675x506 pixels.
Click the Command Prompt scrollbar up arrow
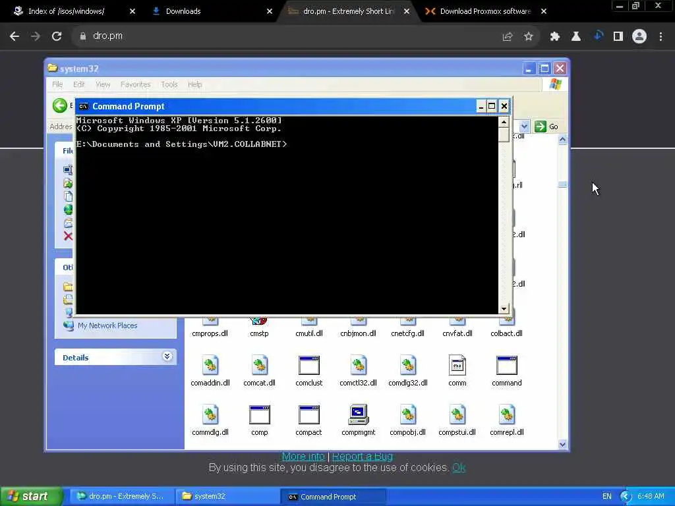click(x=504, y=122)
